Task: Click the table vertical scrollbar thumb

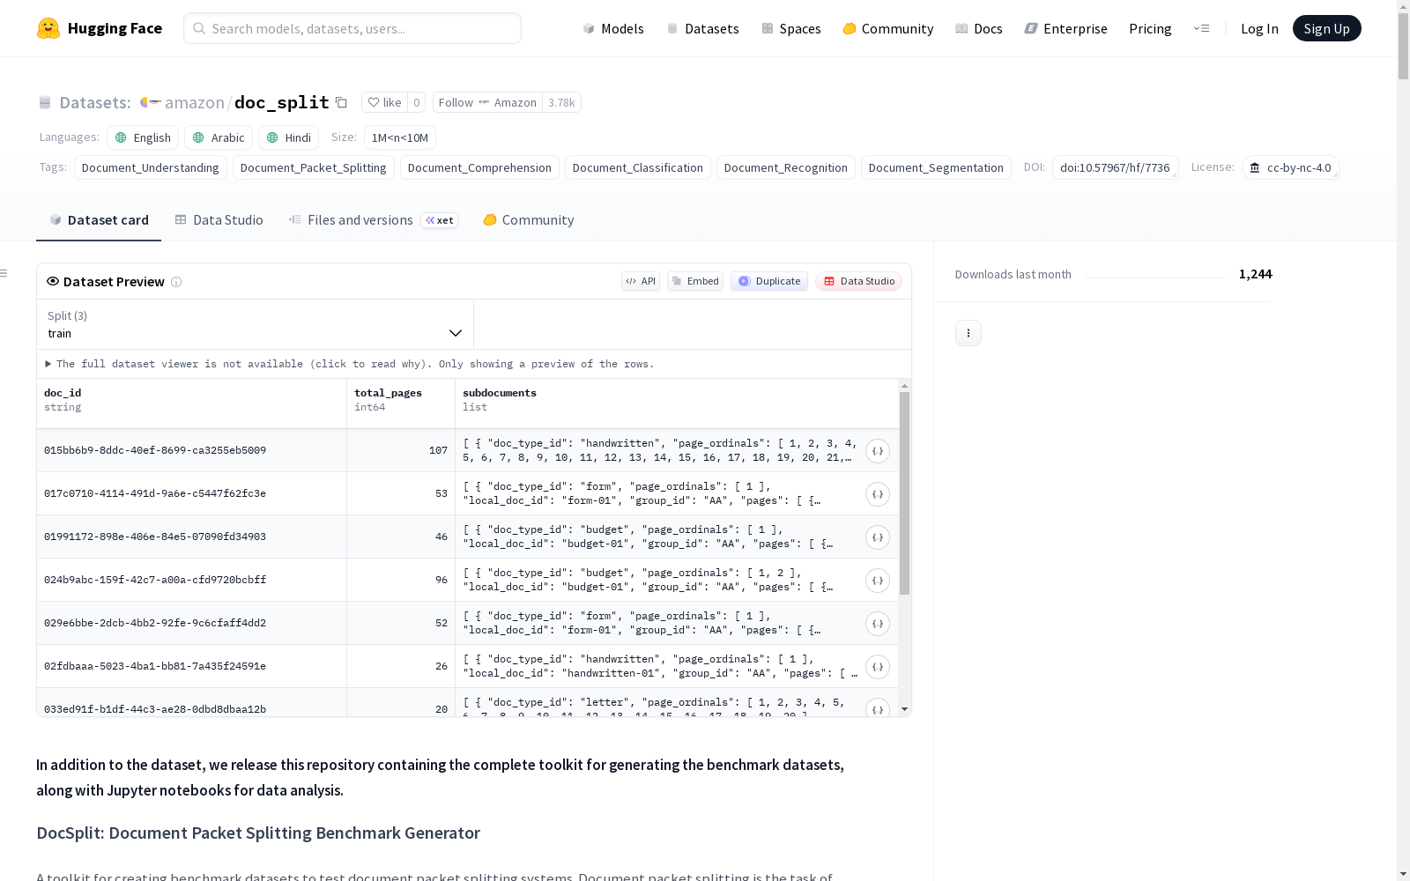Action: (904, 493)
